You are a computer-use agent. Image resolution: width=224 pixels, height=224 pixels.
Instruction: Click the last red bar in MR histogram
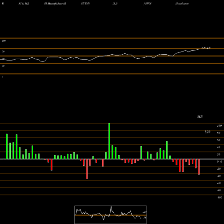199,167
